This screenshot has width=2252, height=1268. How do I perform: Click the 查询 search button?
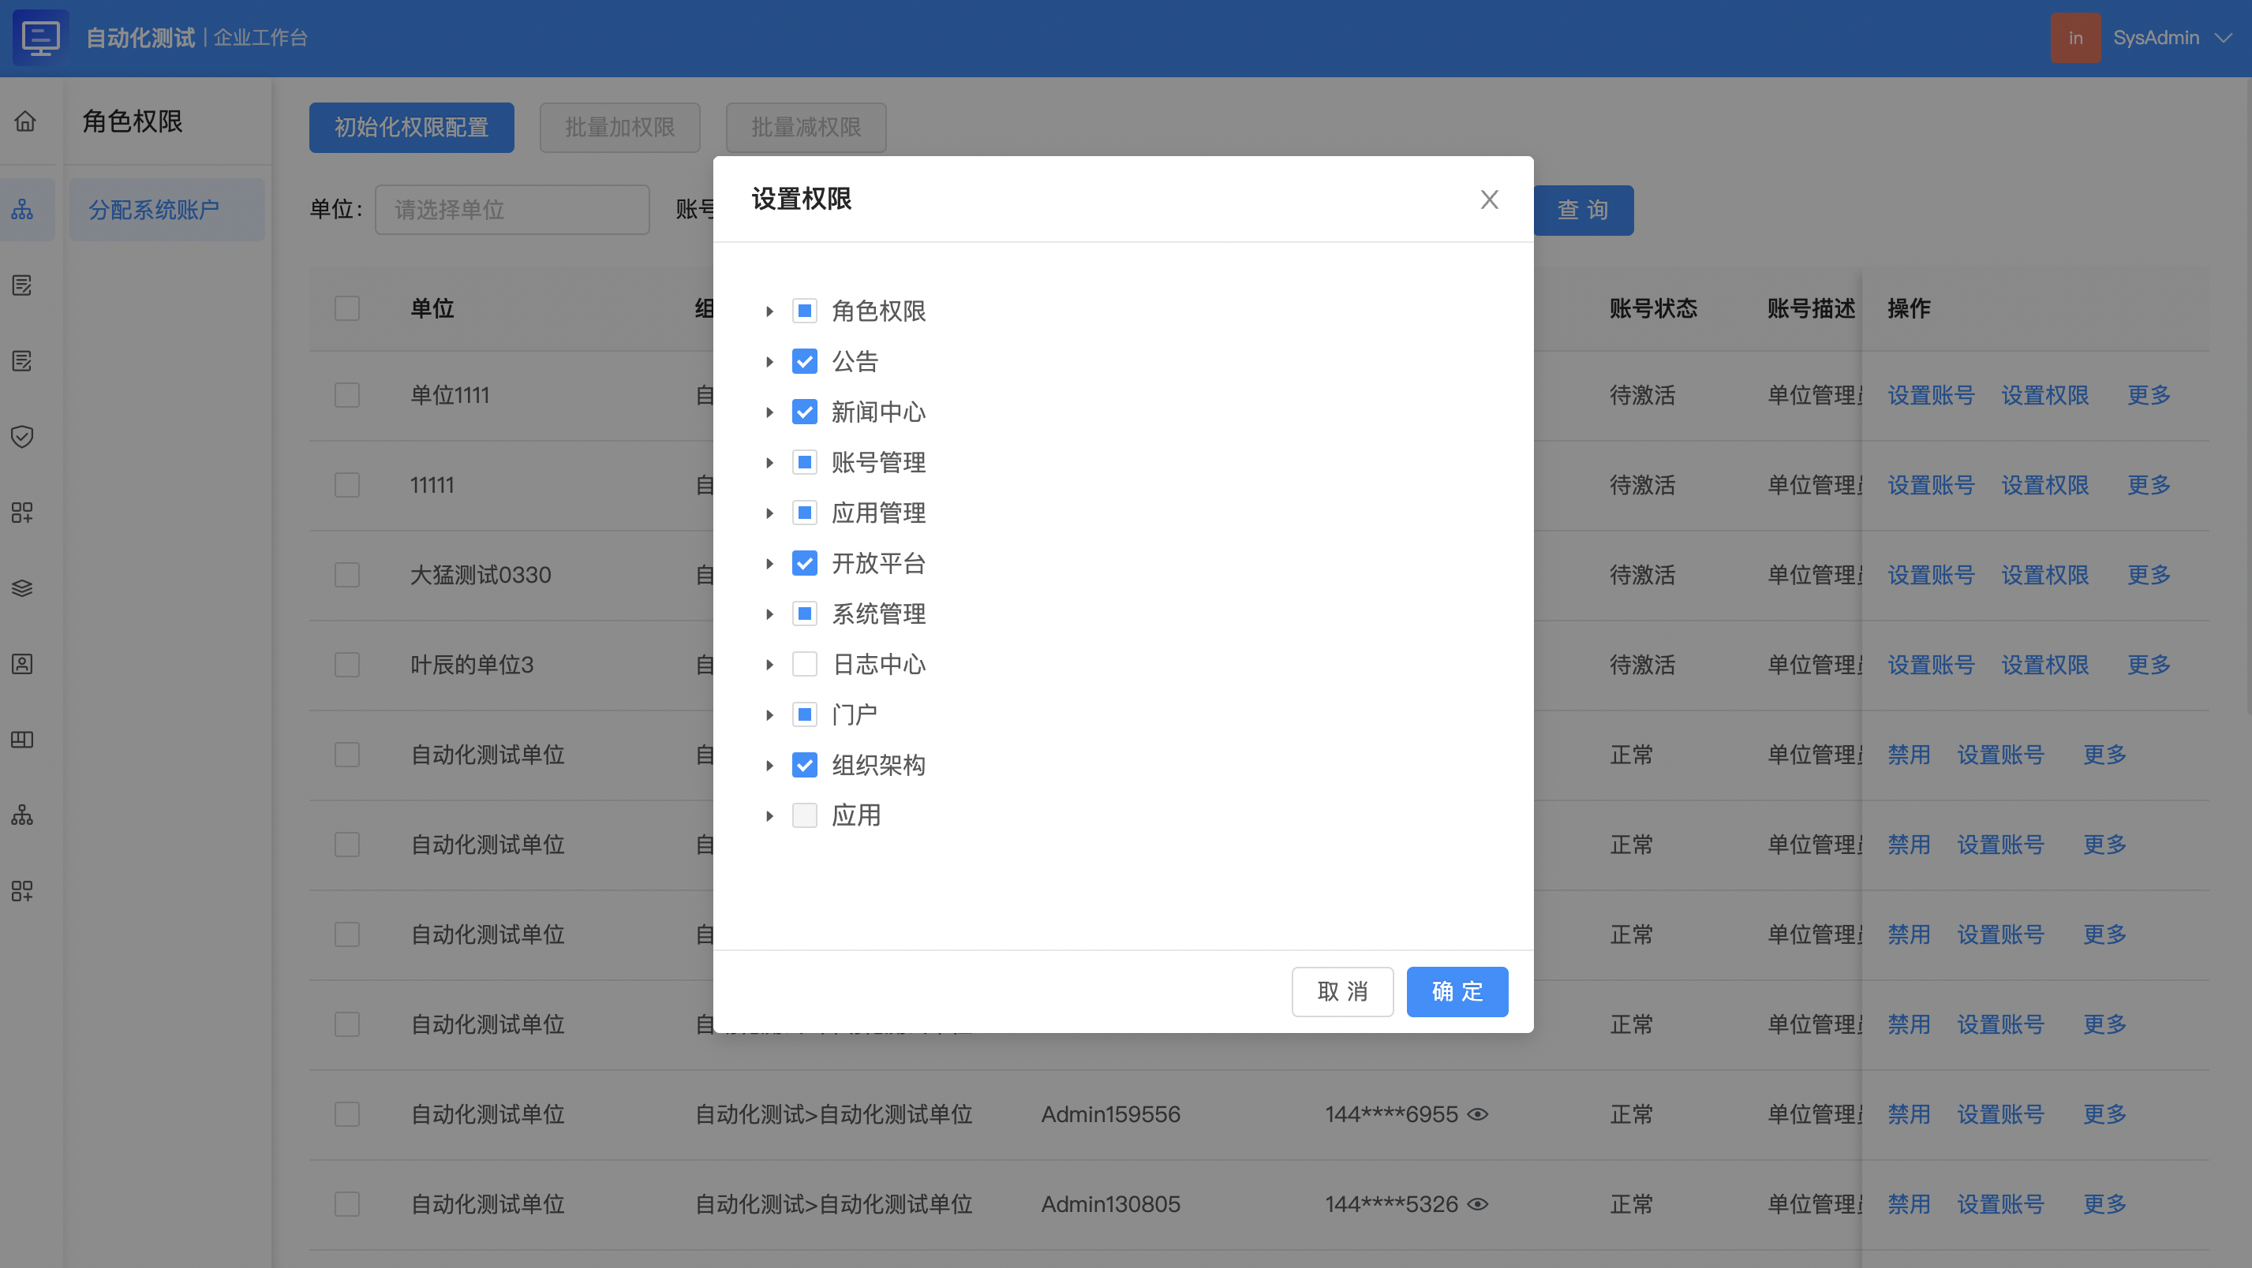(1583, 210)
